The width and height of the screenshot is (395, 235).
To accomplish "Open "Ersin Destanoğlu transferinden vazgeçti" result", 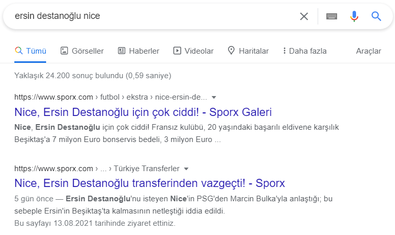I will tap(150, 183).
